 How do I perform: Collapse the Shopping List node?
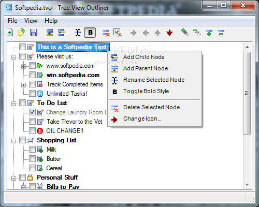[x=13, y=141]
